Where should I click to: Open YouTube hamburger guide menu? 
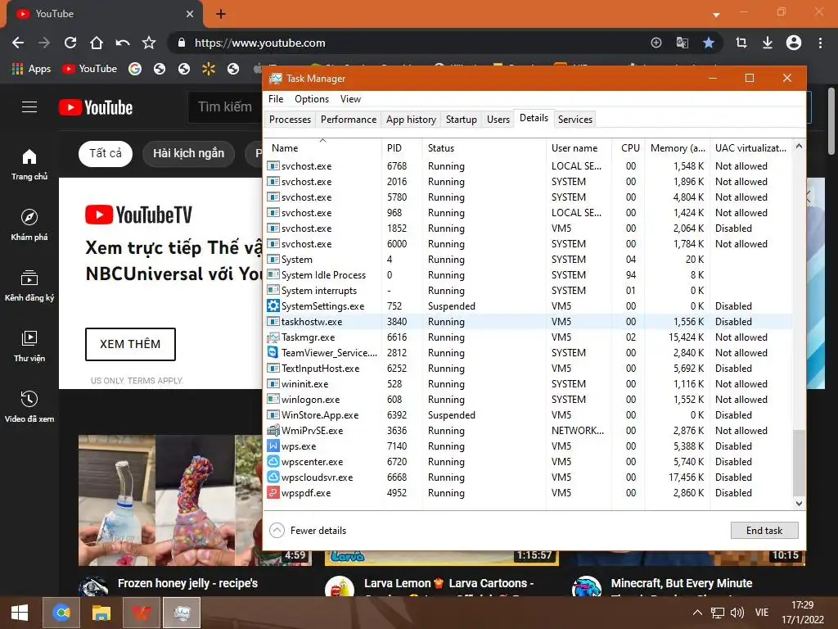coord(29,107)
